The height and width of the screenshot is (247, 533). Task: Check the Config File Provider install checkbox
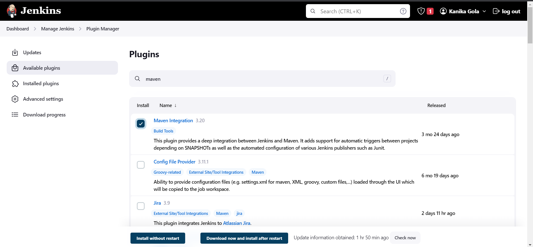point(141,165)
